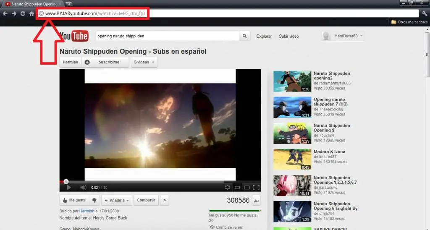Mute the video using the speaker icon

coord(83,188)
